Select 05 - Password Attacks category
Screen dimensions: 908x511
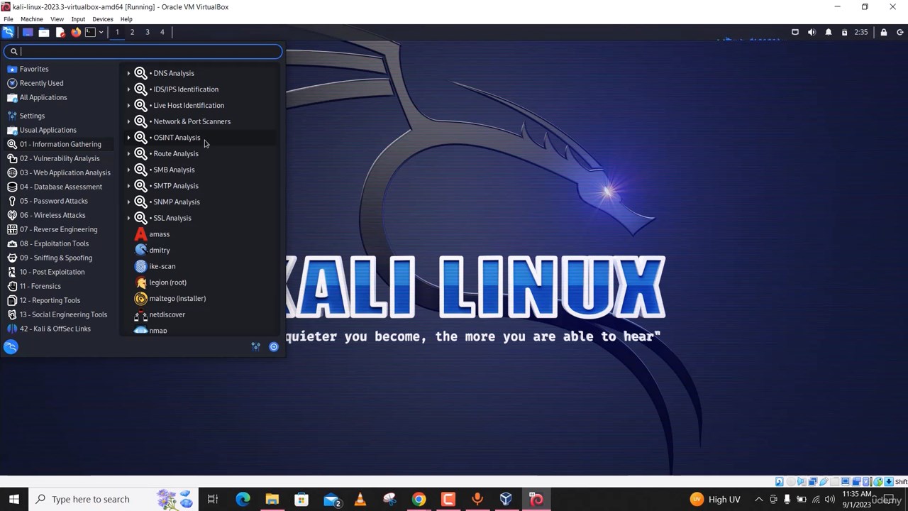tap(60, 201)
